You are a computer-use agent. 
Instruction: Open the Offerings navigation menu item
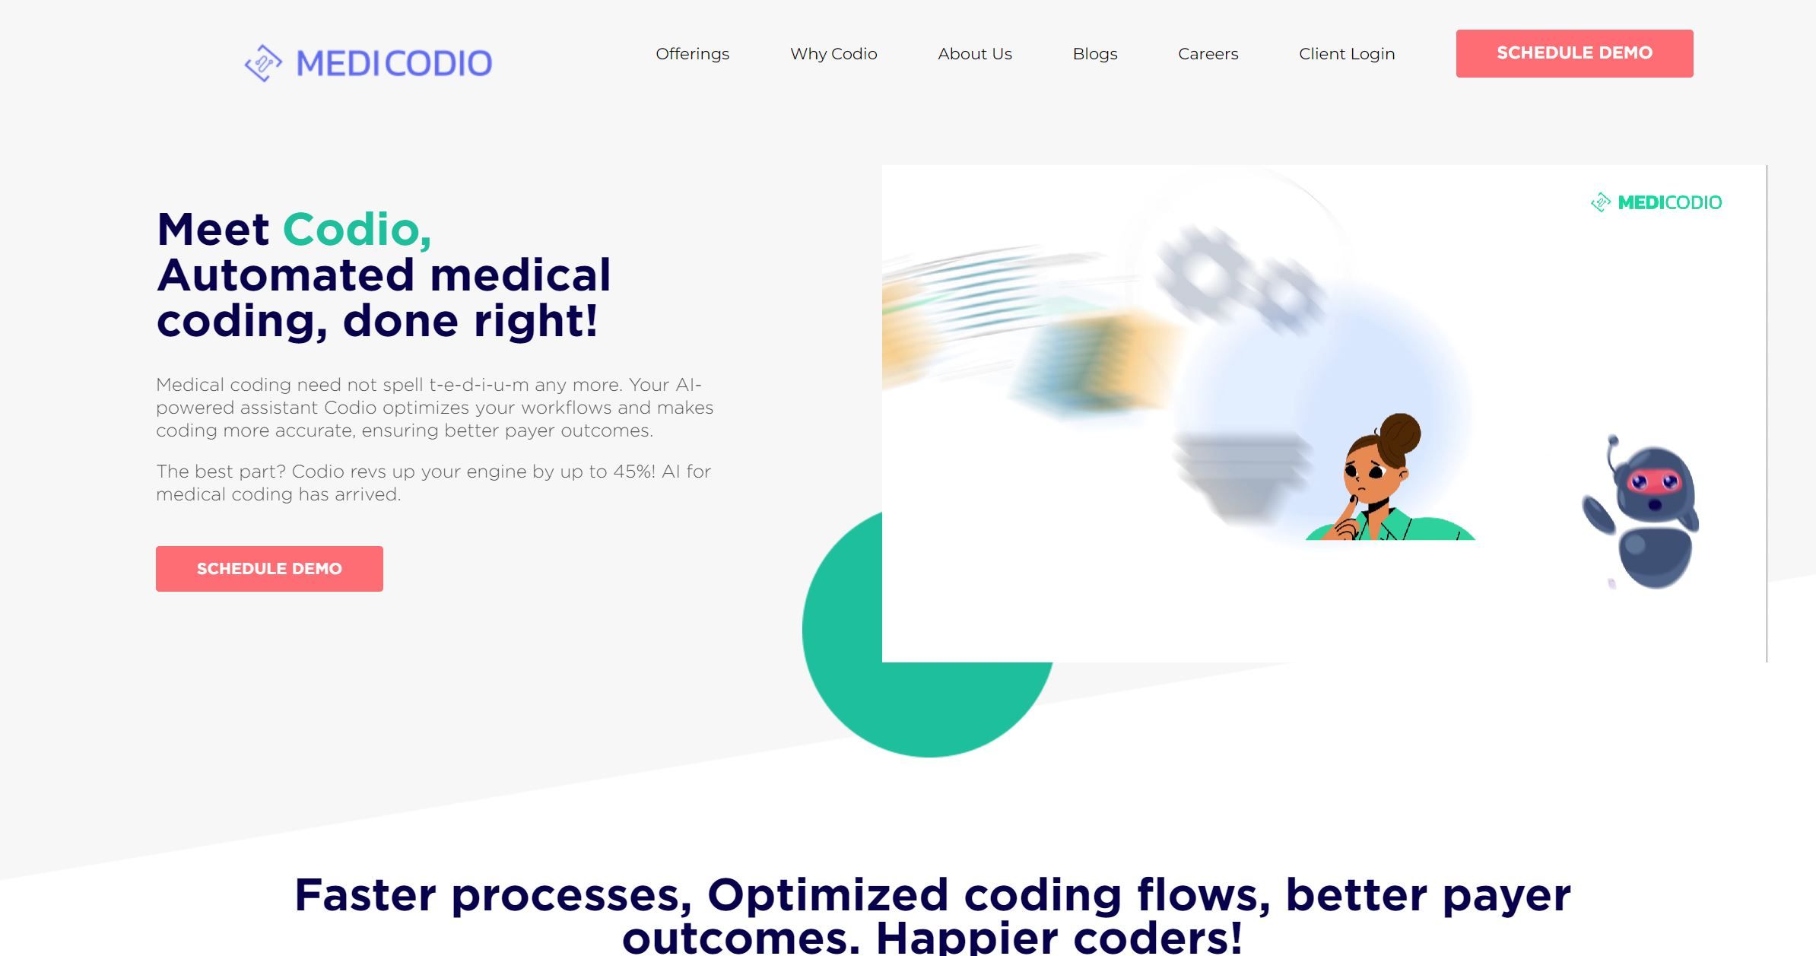pos(692,54)
